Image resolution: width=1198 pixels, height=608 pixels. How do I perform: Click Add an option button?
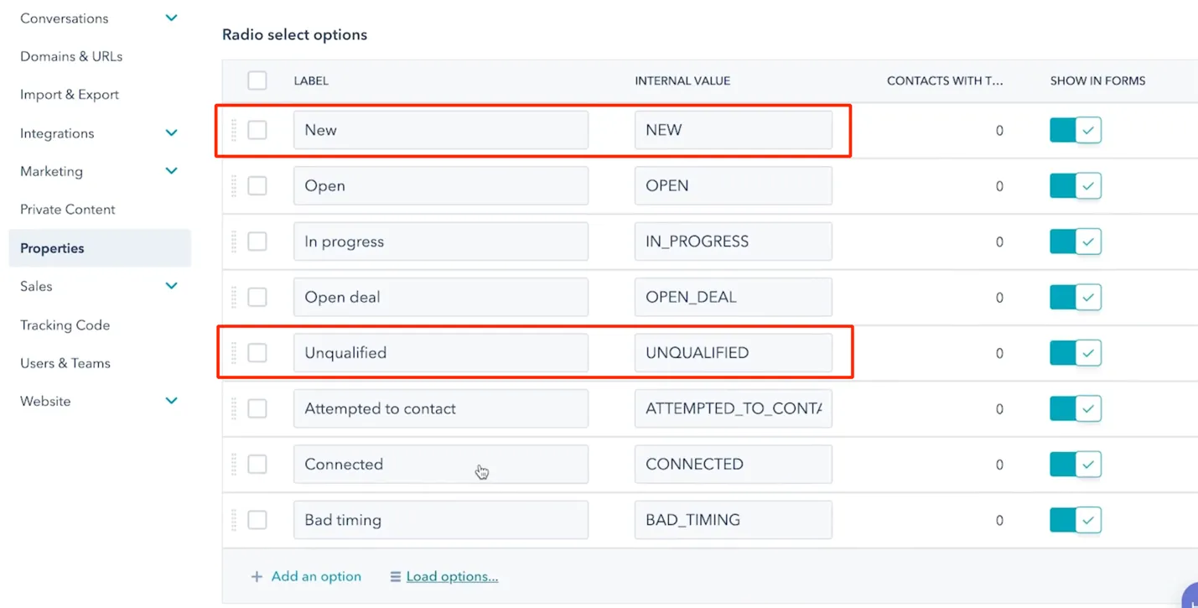pyautogui.click(x=315, y=577)
